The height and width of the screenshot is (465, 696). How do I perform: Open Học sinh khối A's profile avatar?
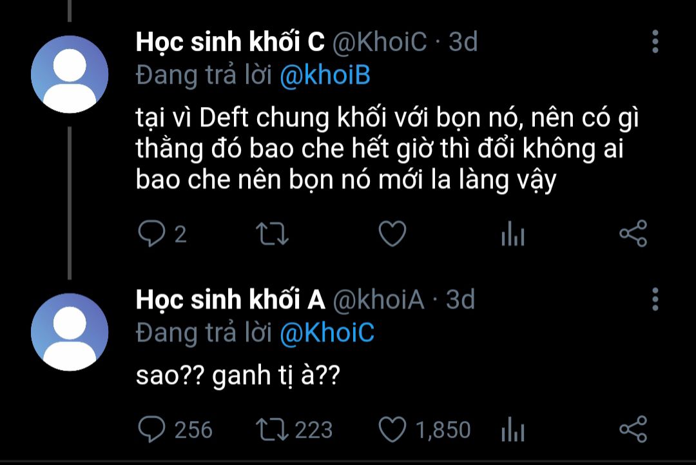[x=70, y=332]
